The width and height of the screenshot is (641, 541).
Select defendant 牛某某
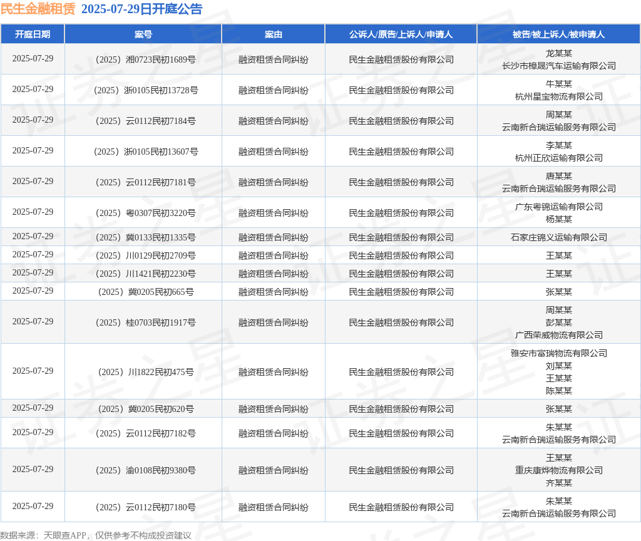[559, 85]
